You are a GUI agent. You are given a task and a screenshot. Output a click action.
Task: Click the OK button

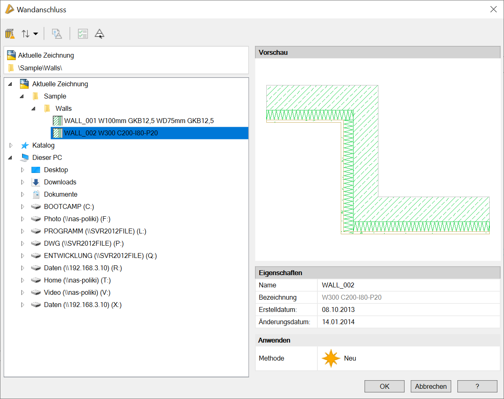[x=384, y=386]
